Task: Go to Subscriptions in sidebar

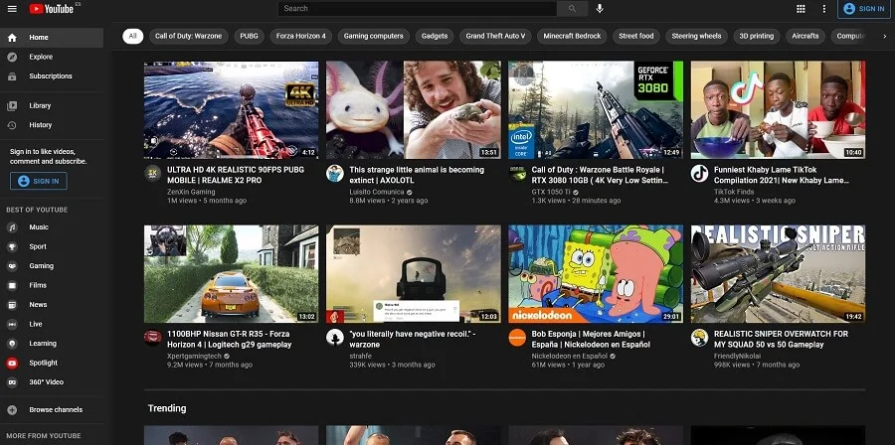Action: [x=51, y=75]
